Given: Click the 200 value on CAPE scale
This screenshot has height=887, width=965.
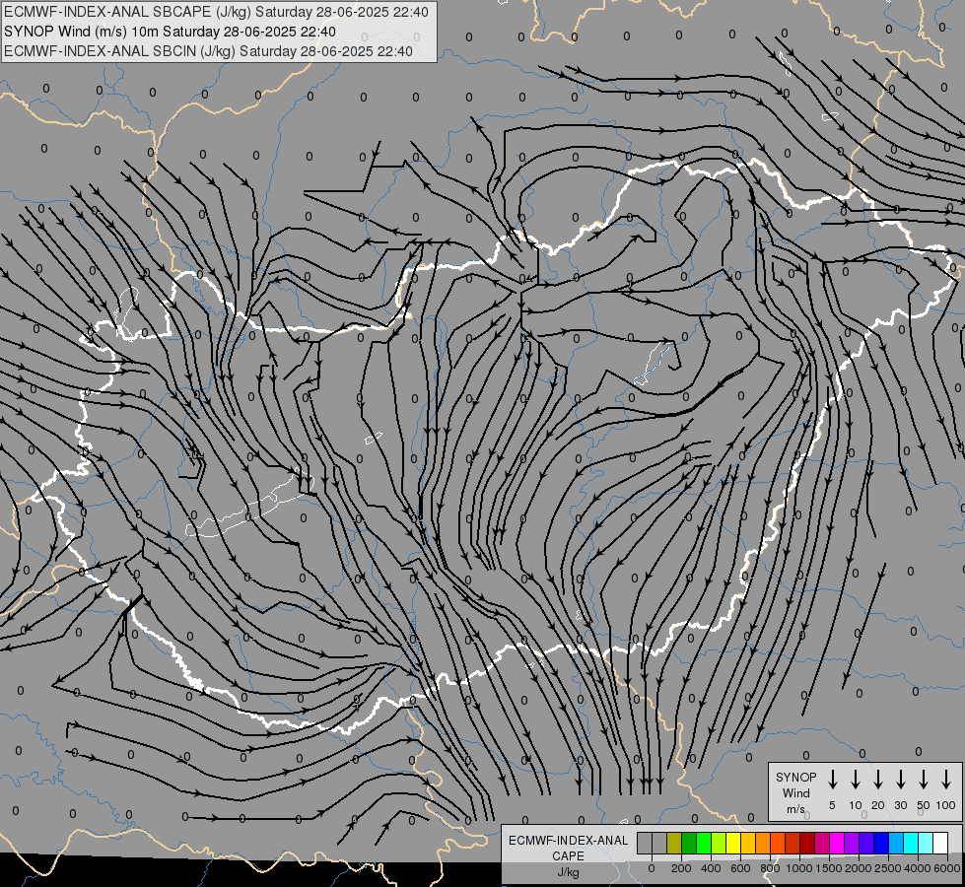Looking at the screenshot, I should 681,868.
